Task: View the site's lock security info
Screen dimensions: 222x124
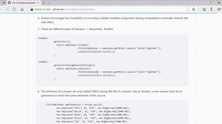Action: pyautogui.click(x=32, y=9)
